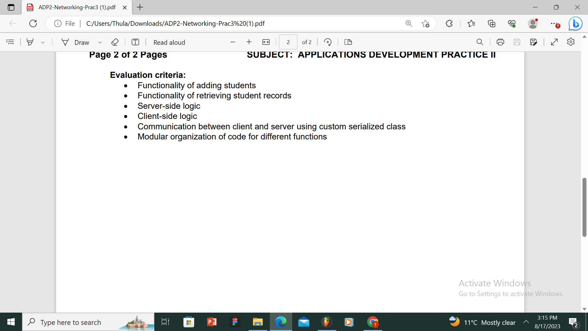
Task: Toggle the table of contents pane
Action: (x=10, y=42)
